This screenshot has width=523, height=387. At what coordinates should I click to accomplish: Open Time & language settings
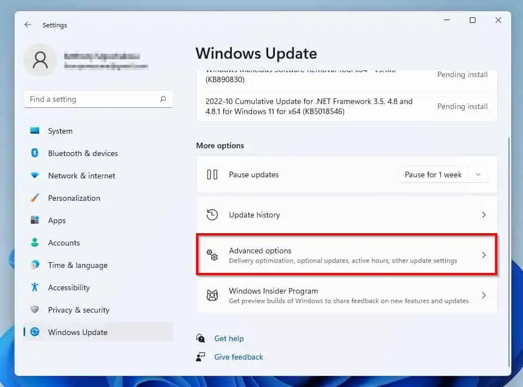point(99,265)
